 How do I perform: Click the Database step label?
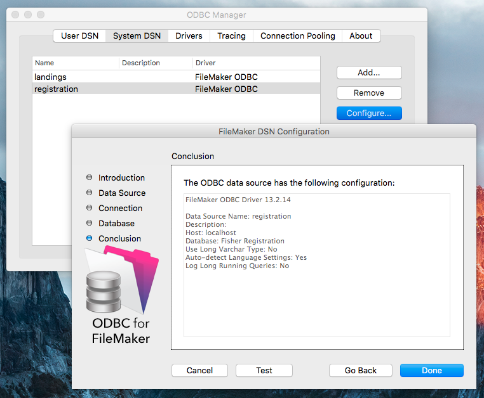click(116, 223)
